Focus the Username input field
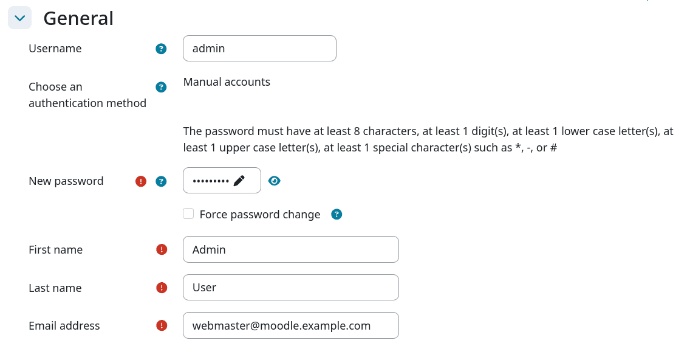The width and height of the screenshot is (687, 343). [x=259, y=49]
